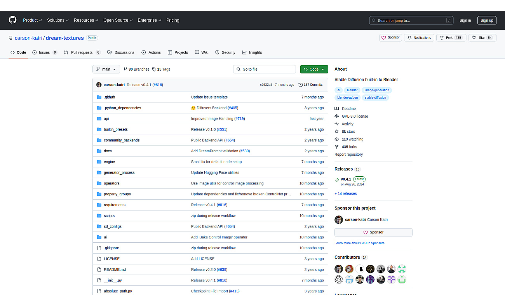Open the .python_dependencies folder
Image resolution: width=505 pixels, height=306 pixels.
click(x=122, y=108)
